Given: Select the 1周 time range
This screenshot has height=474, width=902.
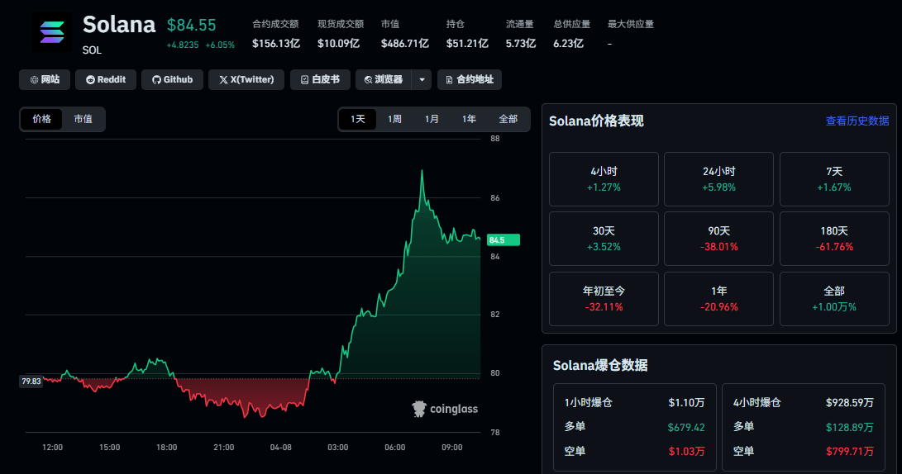Looking at the screenshot, I should tap(395, 119).
